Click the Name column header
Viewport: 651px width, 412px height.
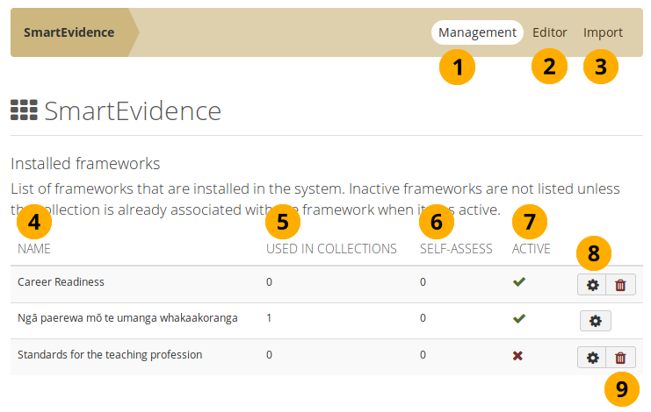click(34, 249)
